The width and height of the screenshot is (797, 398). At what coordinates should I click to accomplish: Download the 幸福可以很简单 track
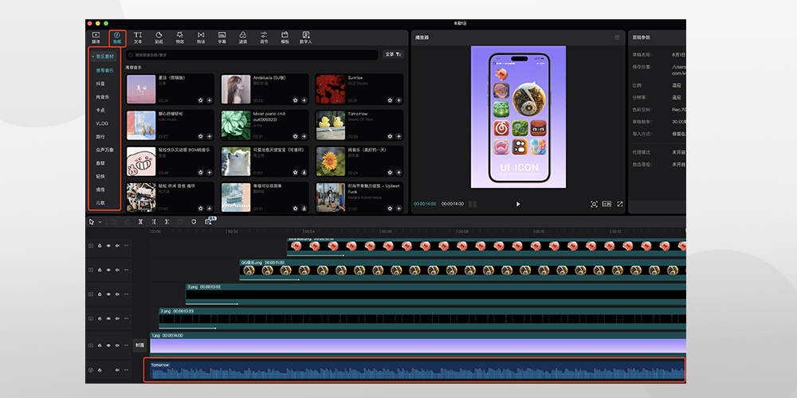pyautogui.click(x=304, y=208)
